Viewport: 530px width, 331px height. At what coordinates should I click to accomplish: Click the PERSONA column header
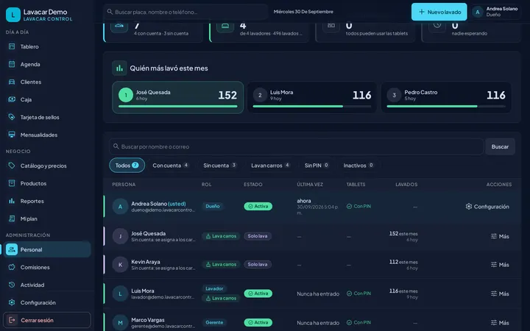[124, 185]
